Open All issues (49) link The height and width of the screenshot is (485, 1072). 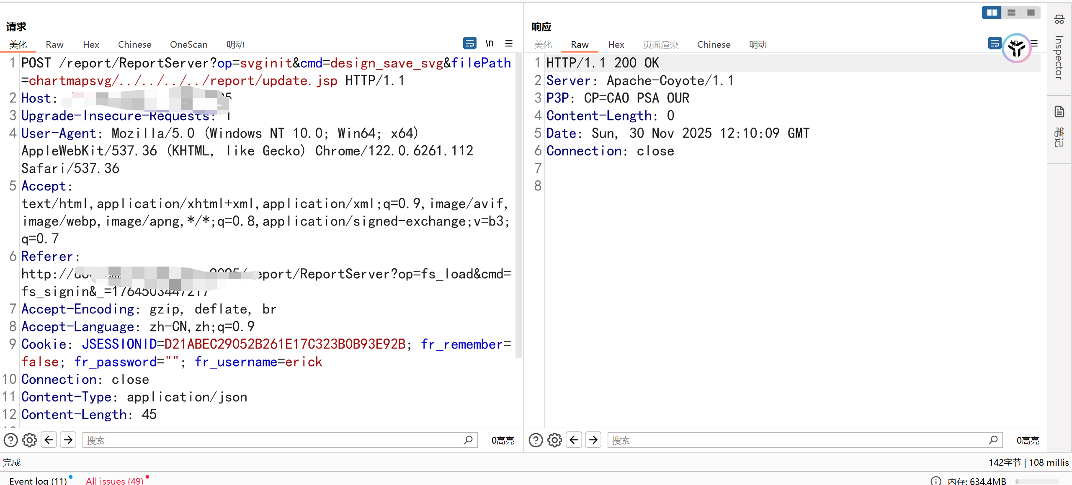(x=115, y=481)
